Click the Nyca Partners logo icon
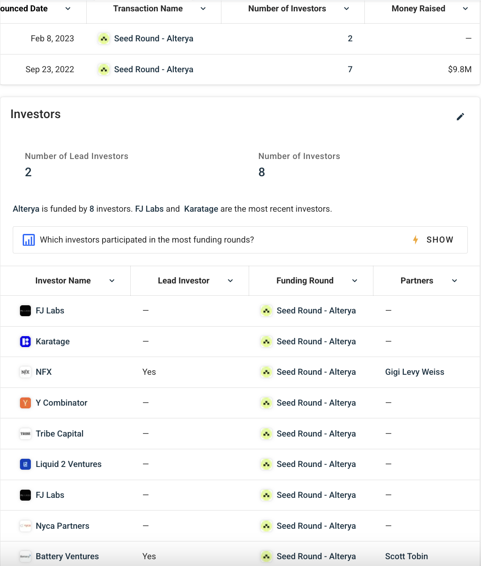This screenshot has height=566, width=481. [25, 526]
